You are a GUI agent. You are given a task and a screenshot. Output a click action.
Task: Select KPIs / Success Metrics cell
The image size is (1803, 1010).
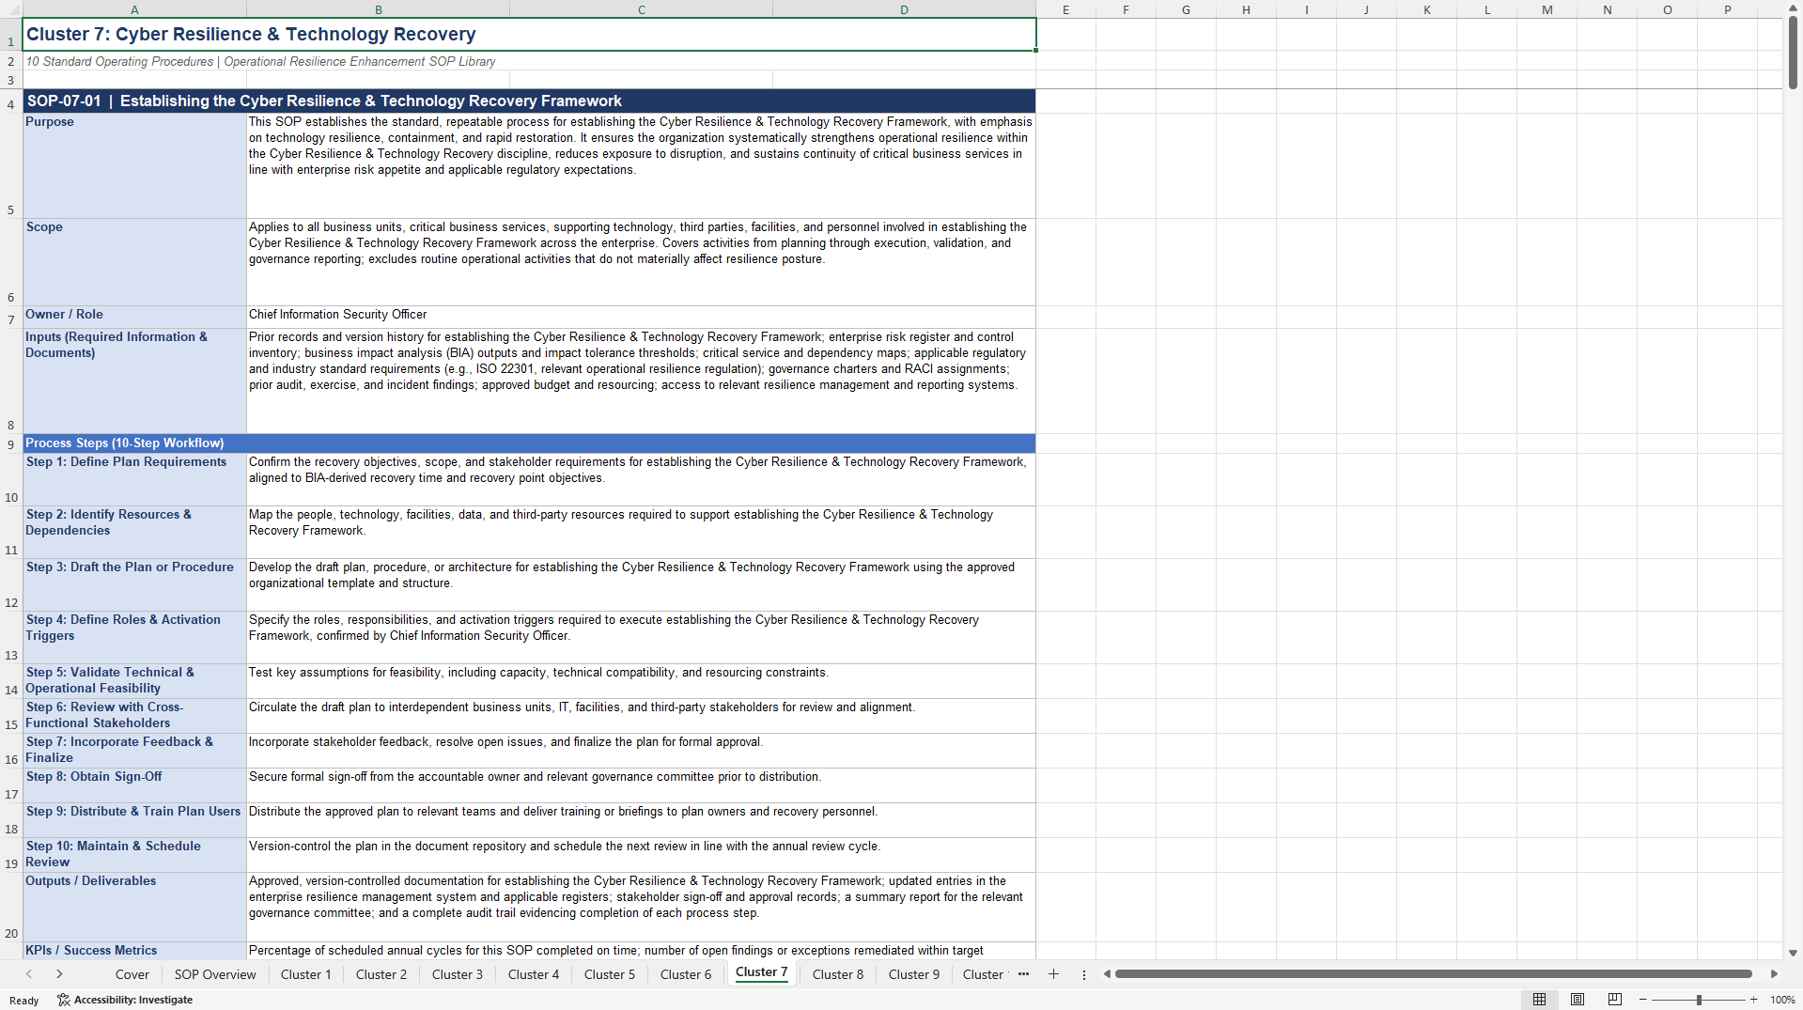134,951
